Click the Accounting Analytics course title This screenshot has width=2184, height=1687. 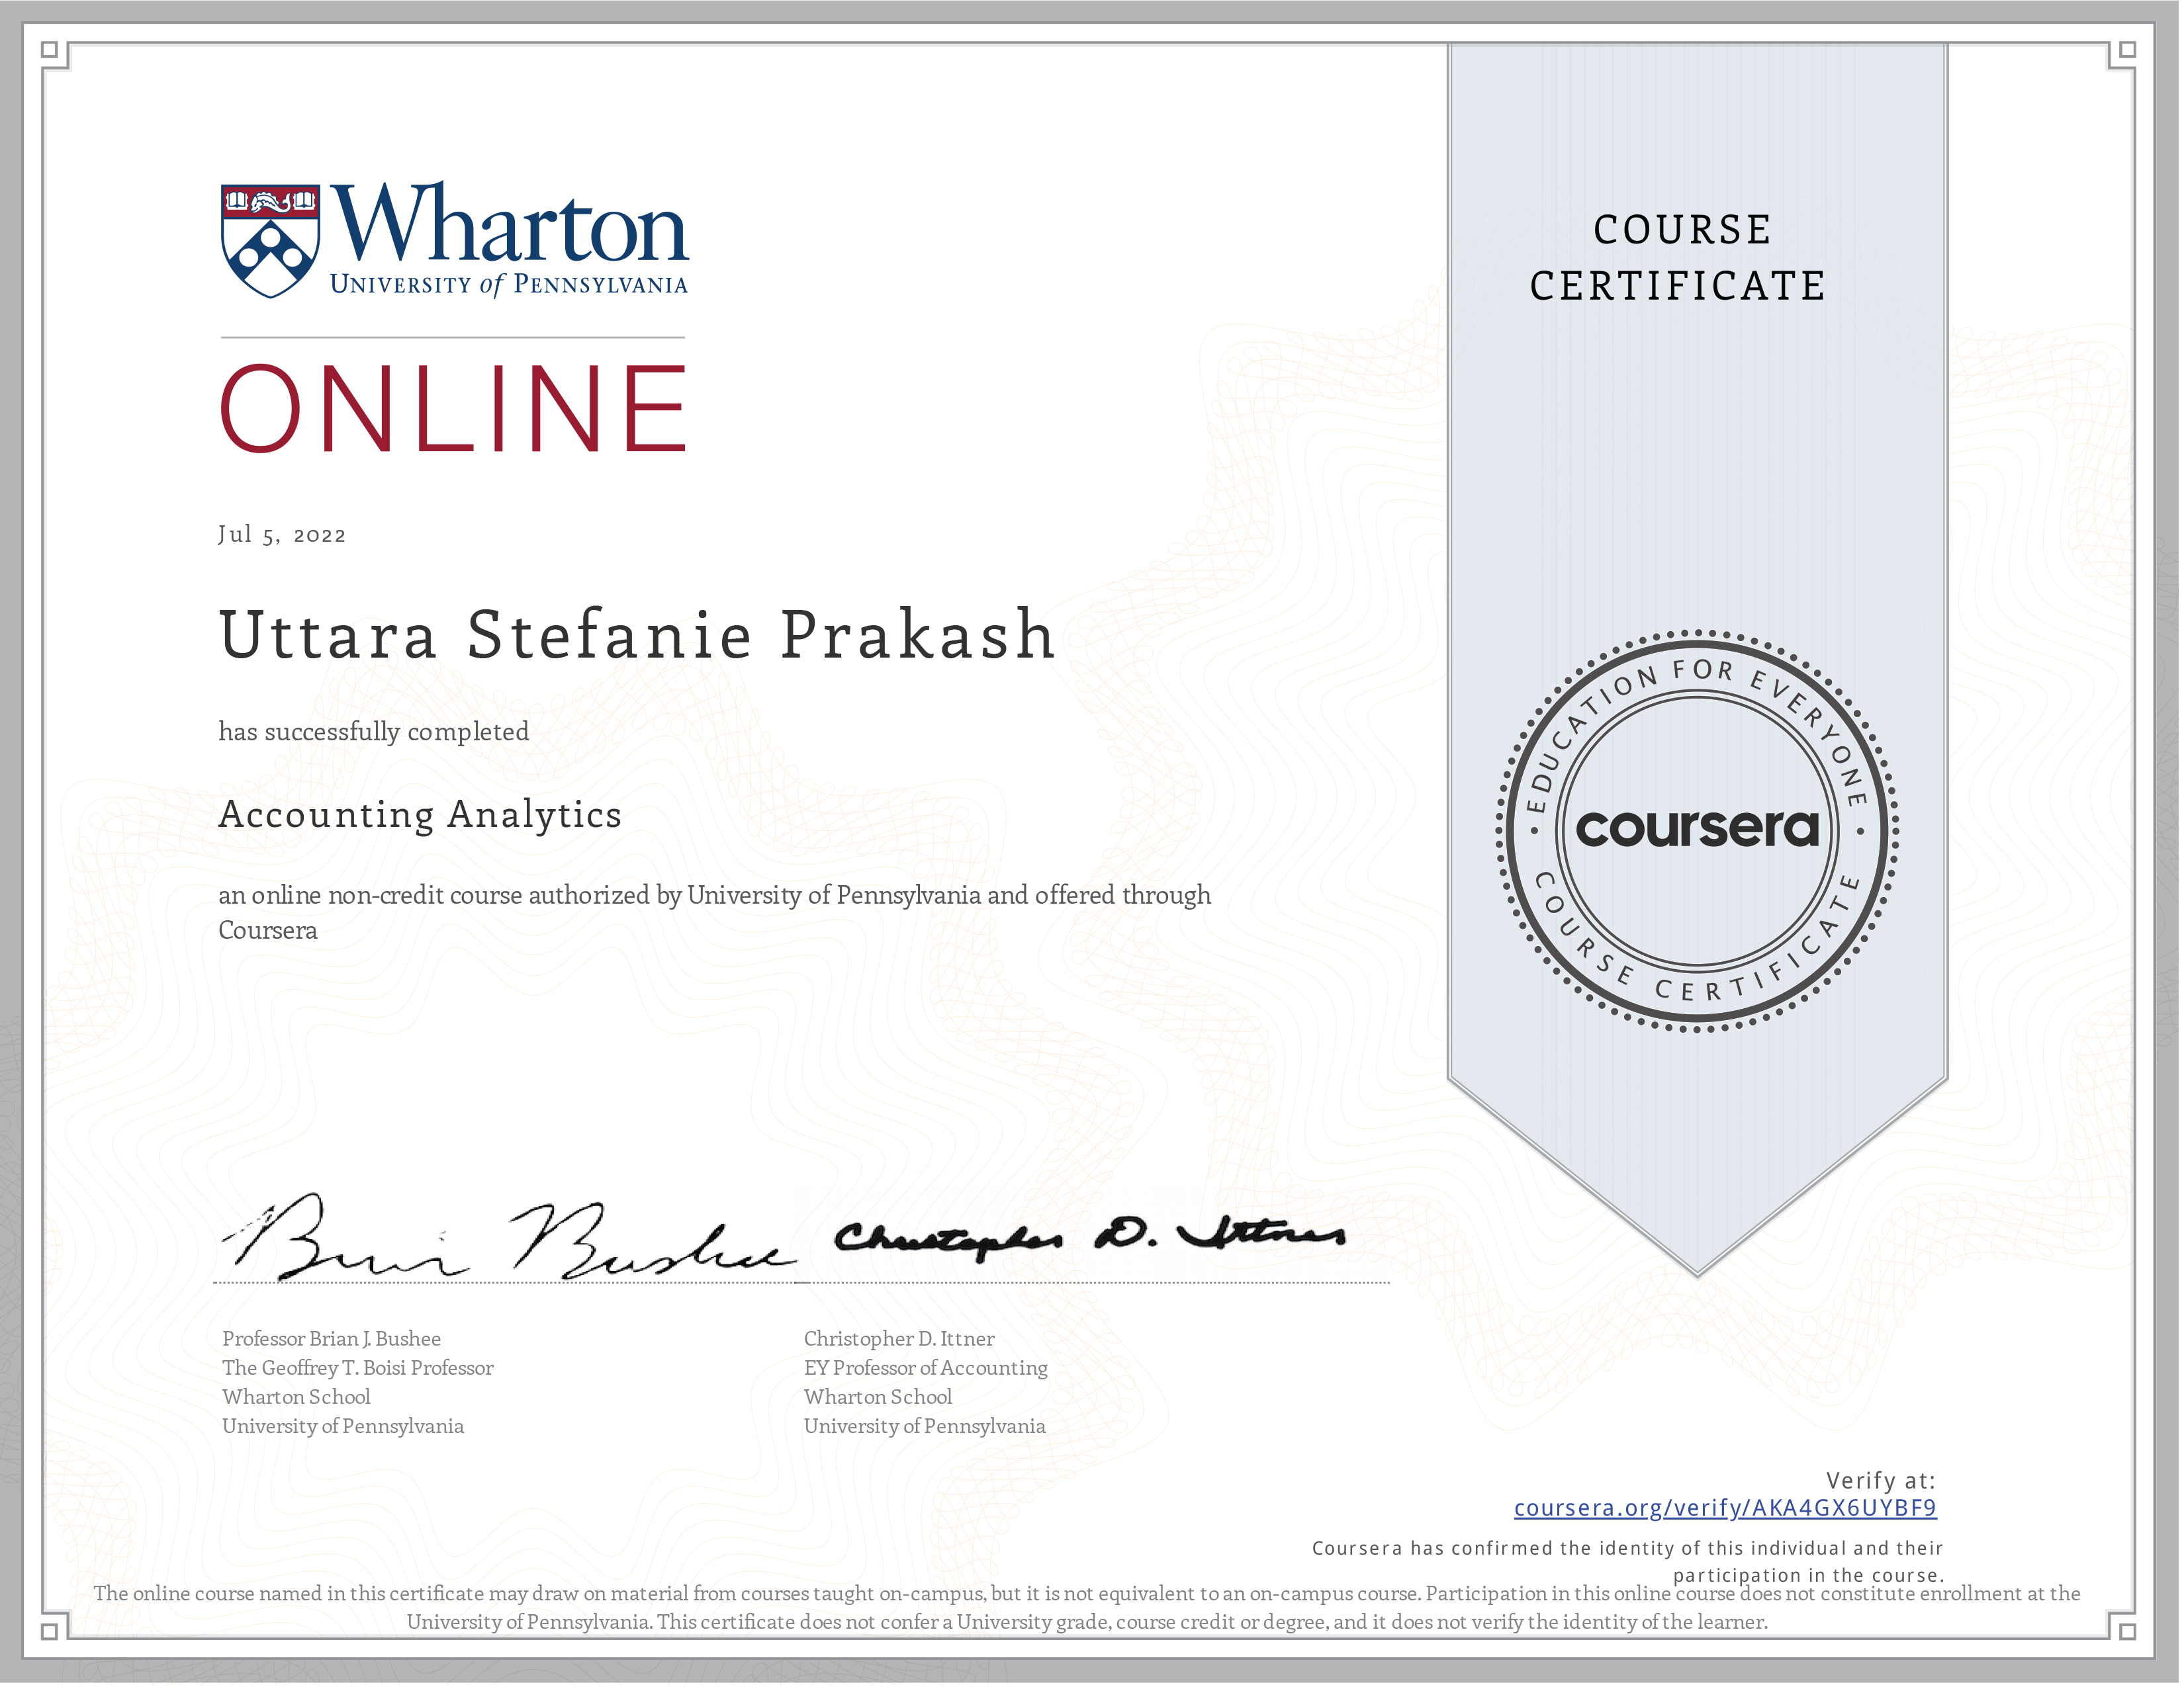[x=420, y=816]
